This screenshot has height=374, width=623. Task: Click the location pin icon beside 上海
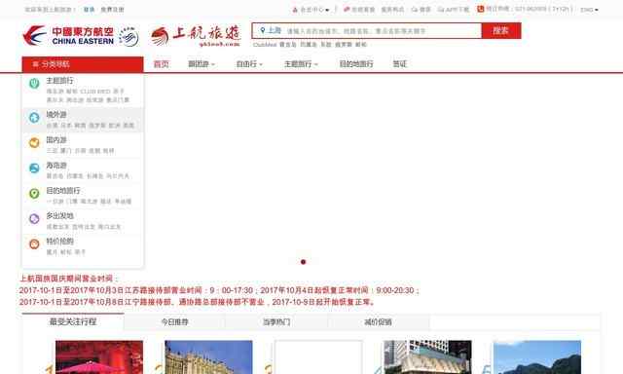[x=262, y=30]
